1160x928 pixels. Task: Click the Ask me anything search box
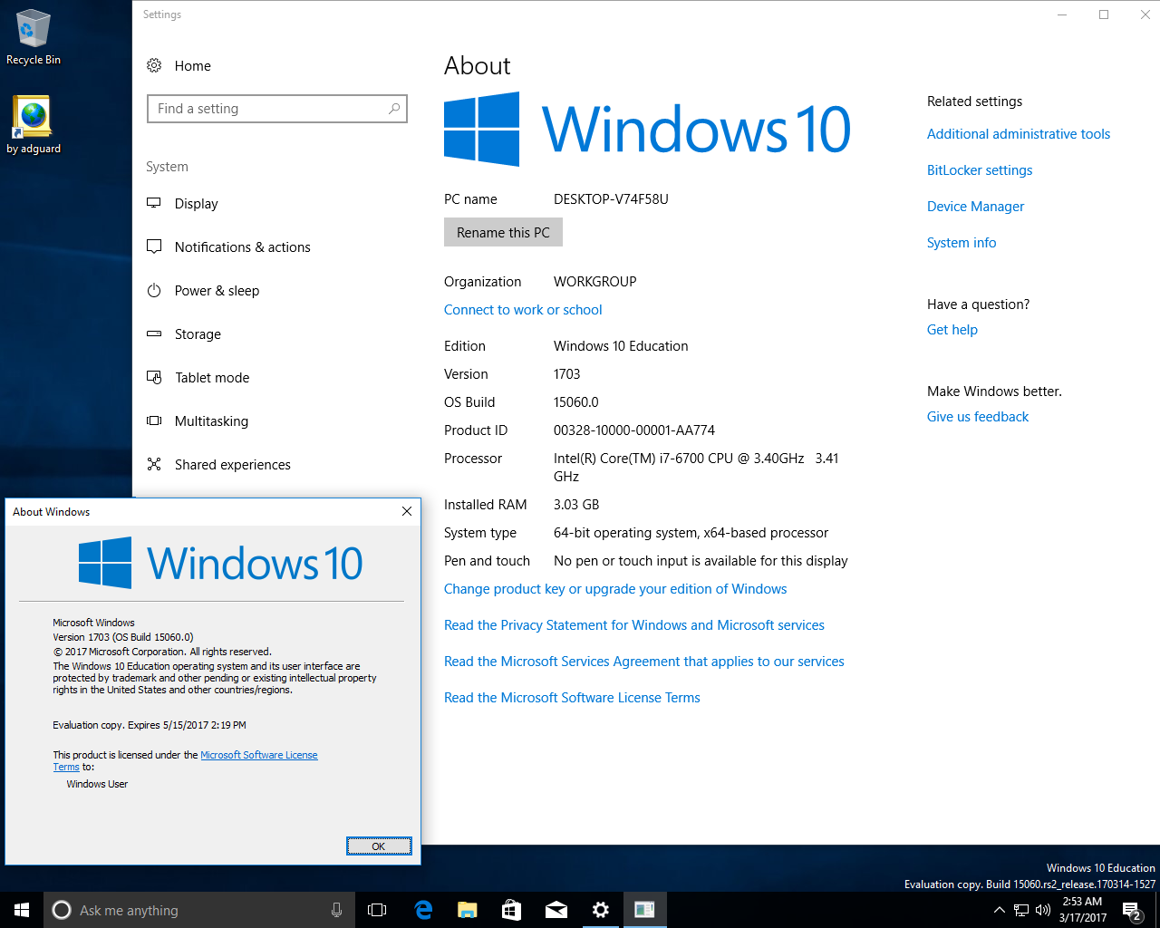198,910
